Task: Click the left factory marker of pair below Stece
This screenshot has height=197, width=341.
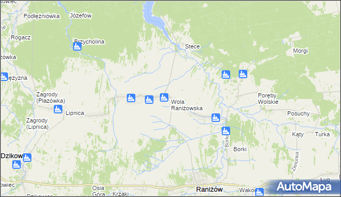Action: tap(226, 75)
